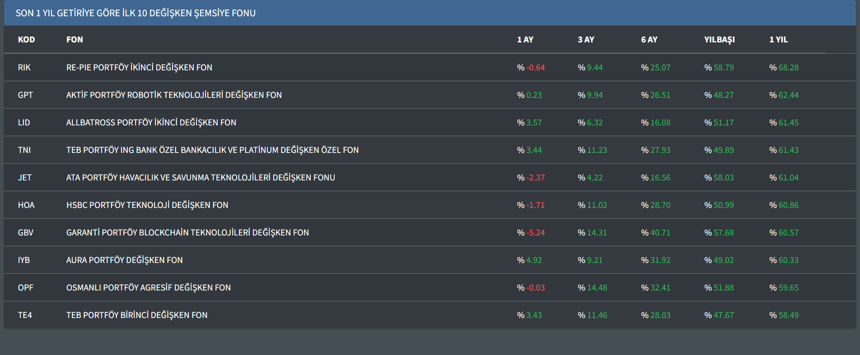This screenshot has height=355, width=860.
Task: Open OSMANLI PORTFÖY AGRESİF DEĞİŞKEN FON
Action: (148, 288)
